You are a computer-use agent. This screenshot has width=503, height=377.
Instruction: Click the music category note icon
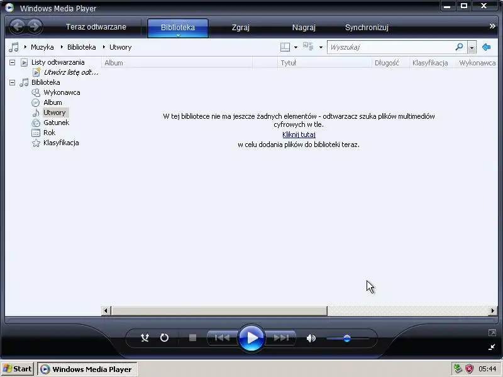point(13,47)
